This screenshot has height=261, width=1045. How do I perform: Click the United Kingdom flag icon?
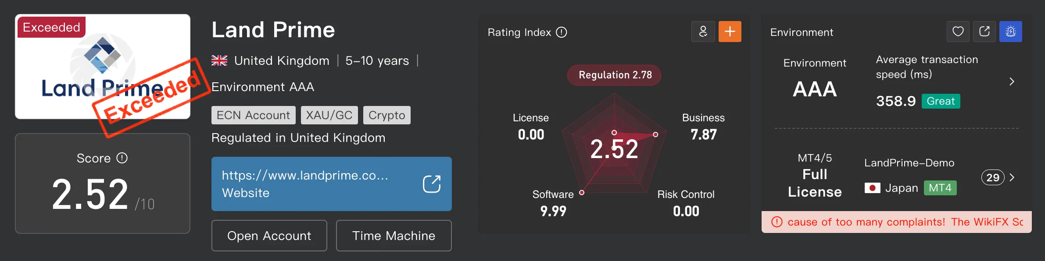click(219, 60)
